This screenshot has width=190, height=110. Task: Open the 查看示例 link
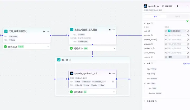(186, 64)
